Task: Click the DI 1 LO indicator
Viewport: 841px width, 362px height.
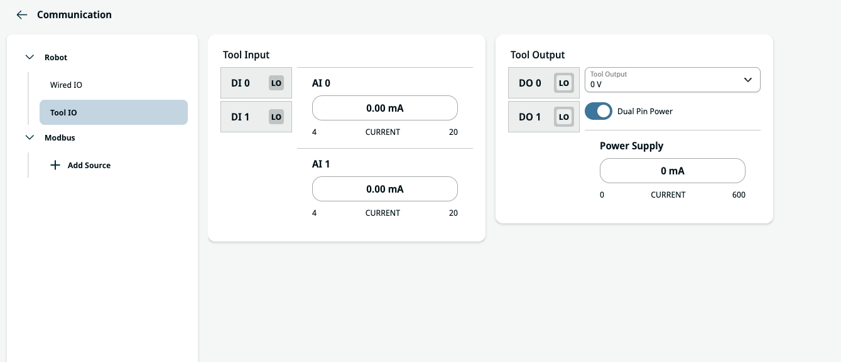Action: (276, 117)
